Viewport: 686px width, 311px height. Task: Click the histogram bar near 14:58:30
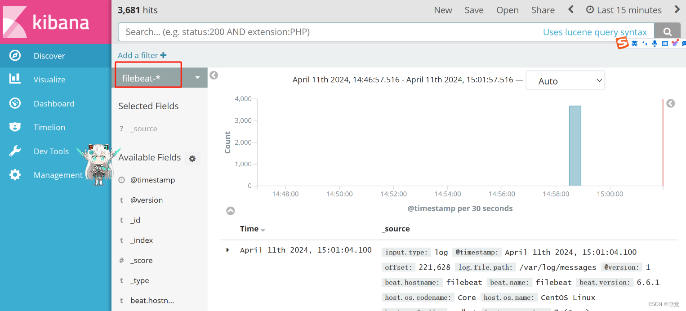coord(575,146)
